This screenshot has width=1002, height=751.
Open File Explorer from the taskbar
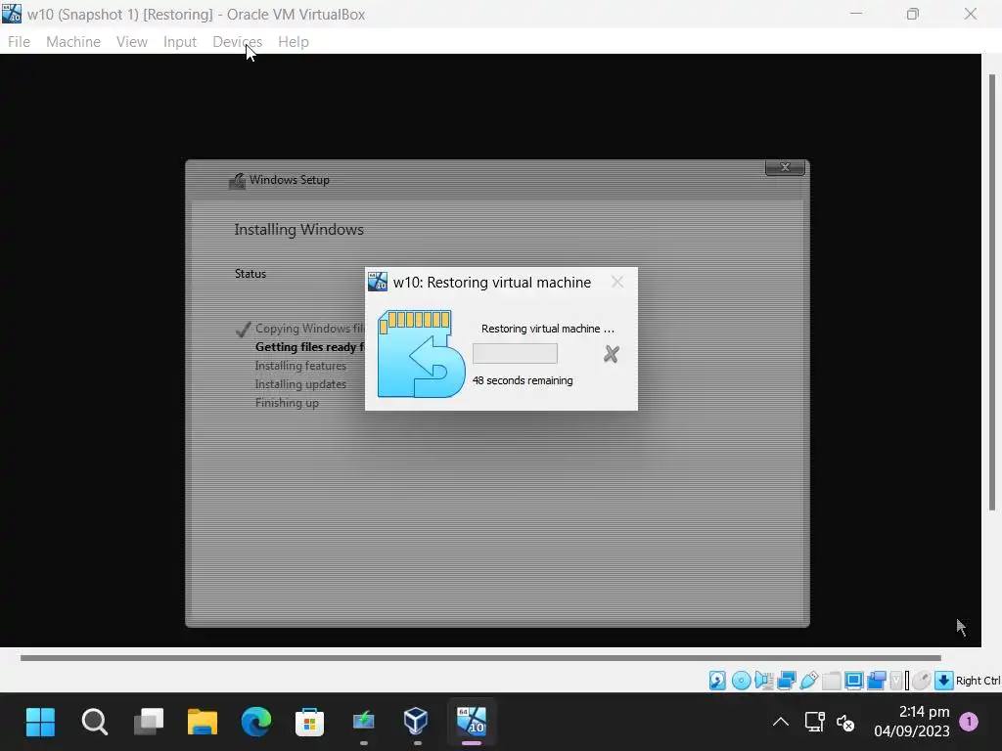[202, 723]
